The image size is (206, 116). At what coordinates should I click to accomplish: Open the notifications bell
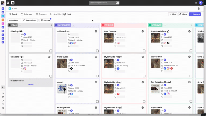point(196,3)
